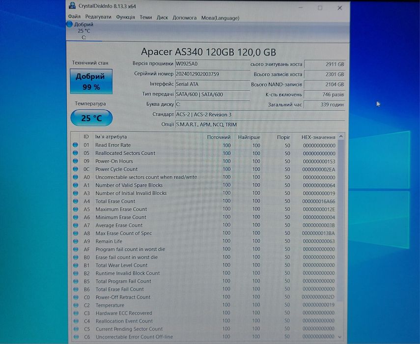Click the status icon for Hardware ECC Recovered
Screen dimensions: 420x344
[x=76, y=313]
